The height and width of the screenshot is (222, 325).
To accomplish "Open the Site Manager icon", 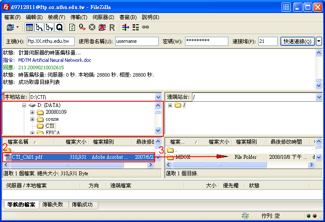I will click(10, 27).
